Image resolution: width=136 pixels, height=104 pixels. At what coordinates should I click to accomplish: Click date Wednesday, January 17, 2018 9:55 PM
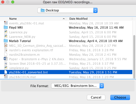coord(98,59)
